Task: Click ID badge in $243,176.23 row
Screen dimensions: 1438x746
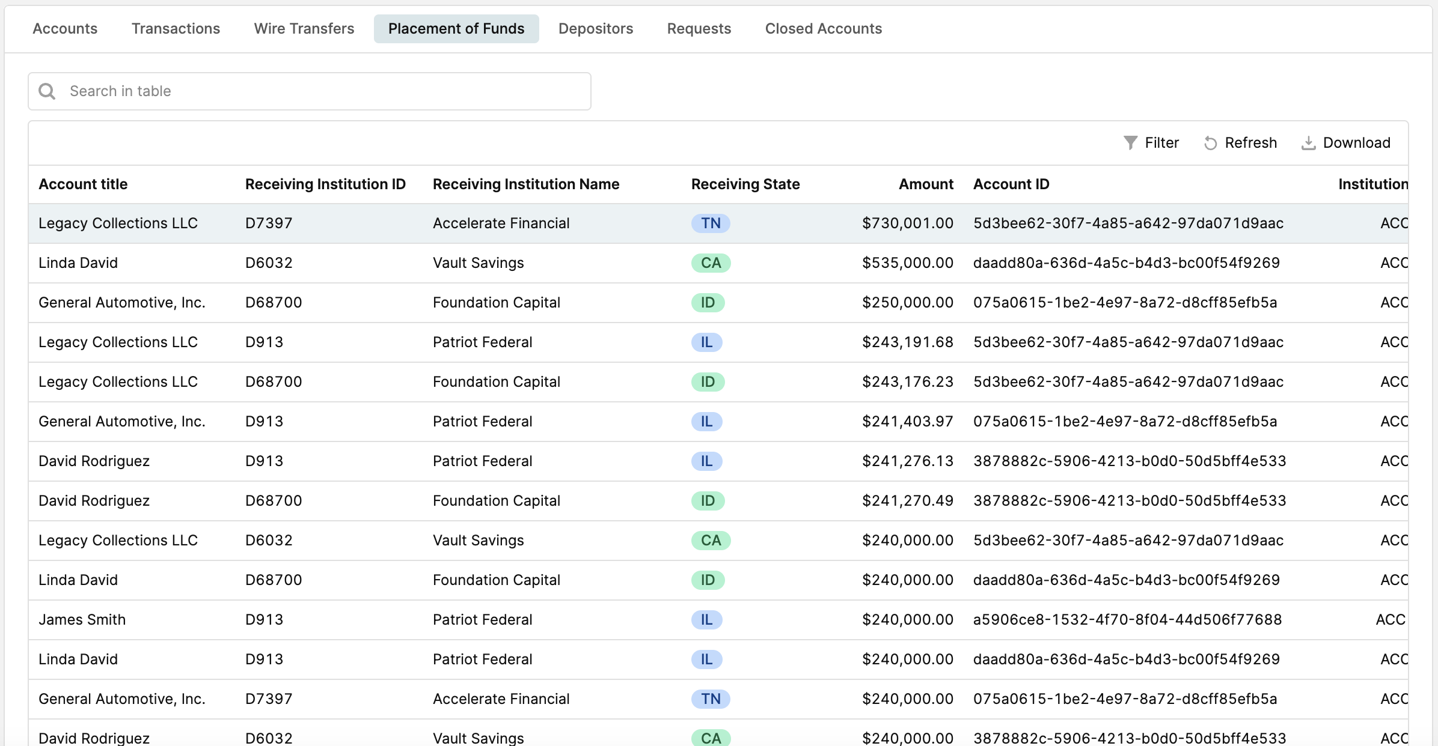Action: coord(708,382)
